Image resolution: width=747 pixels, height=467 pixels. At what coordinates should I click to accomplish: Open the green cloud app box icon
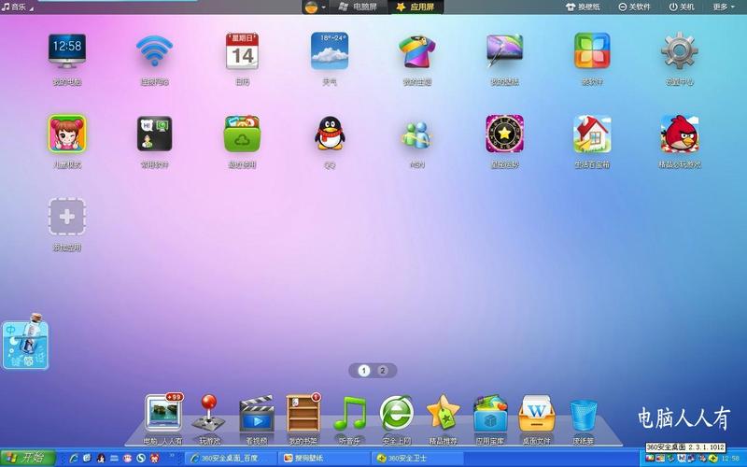click(242, 134)
